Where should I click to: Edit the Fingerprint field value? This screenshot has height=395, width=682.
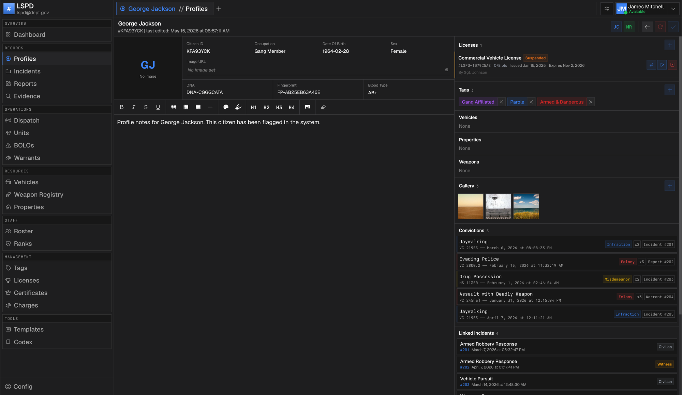click(318, 92)
